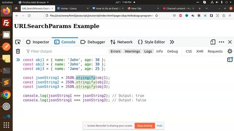Image resolution: width=234 pixels, height=131 pixels.
Task: Expand more devtools tabs chevron
Action: [172, 42]
